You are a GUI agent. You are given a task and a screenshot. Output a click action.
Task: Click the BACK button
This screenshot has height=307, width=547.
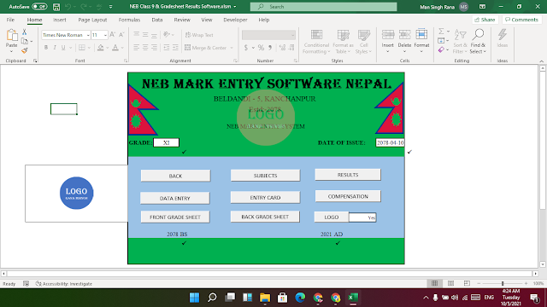click(x=175, y=176)
